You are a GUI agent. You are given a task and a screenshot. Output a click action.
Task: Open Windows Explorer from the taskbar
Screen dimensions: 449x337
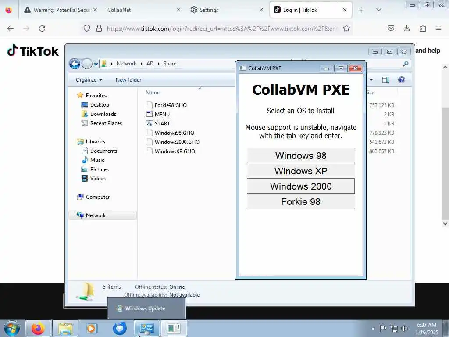[x=65, y=328]
